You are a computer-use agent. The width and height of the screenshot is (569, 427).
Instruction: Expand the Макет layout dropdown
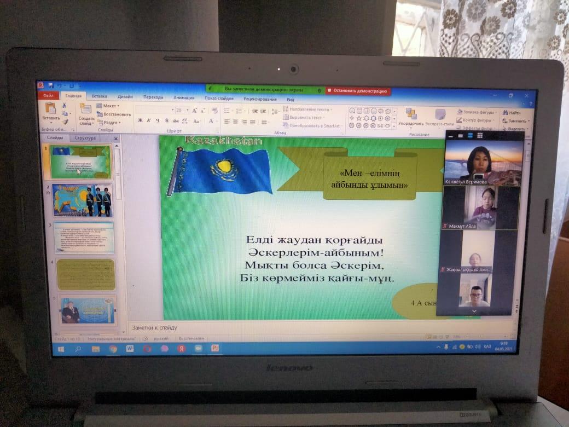(x=108, y=106)
